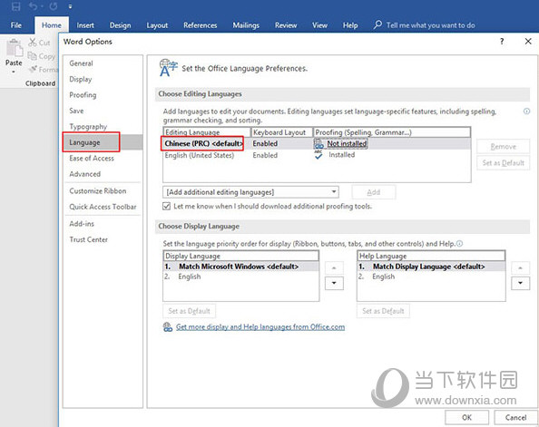539x427 pixels.
Task: Click the Redo icon in the quick access toolbar
Action: point(54,6)
